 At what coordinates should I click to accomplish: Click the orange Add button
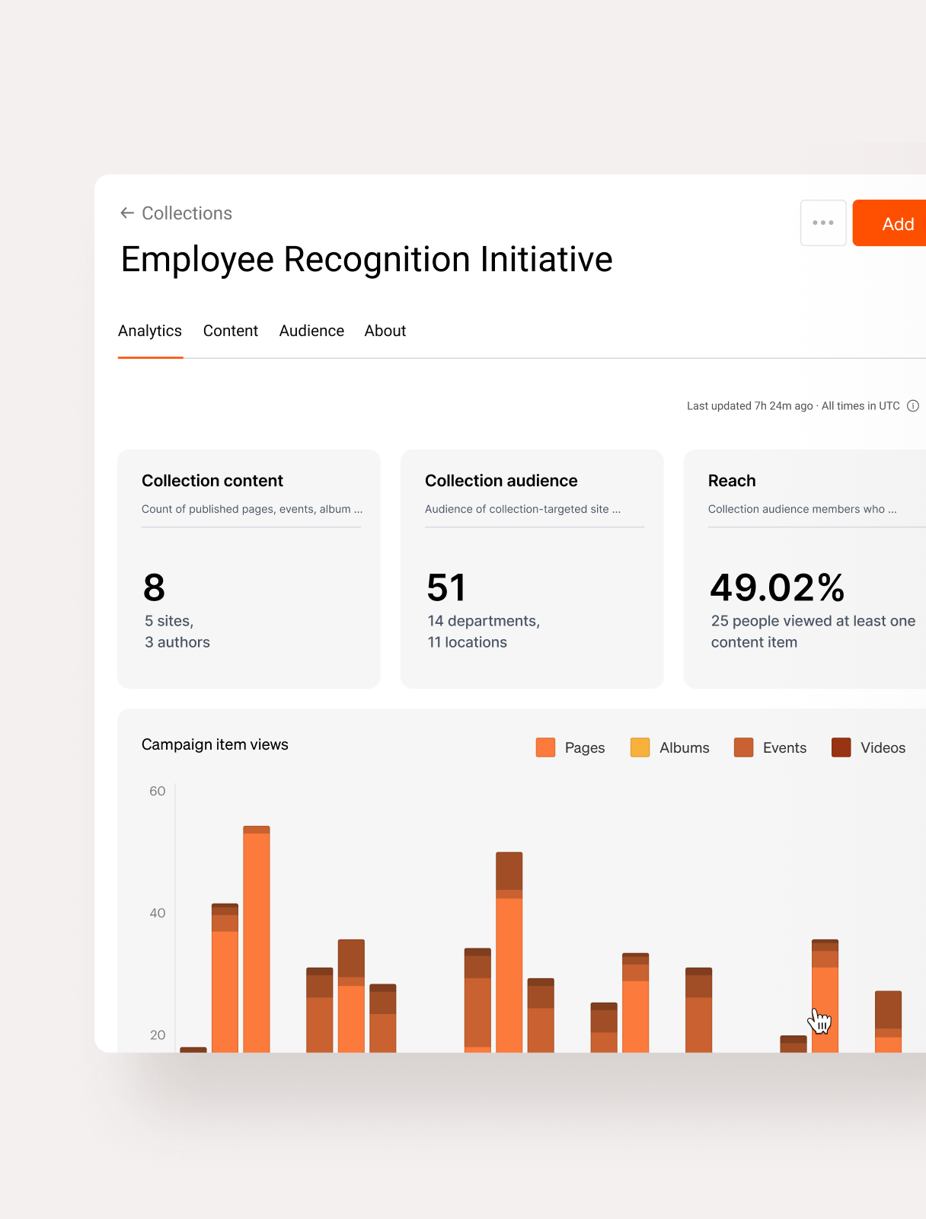(889, 223)
